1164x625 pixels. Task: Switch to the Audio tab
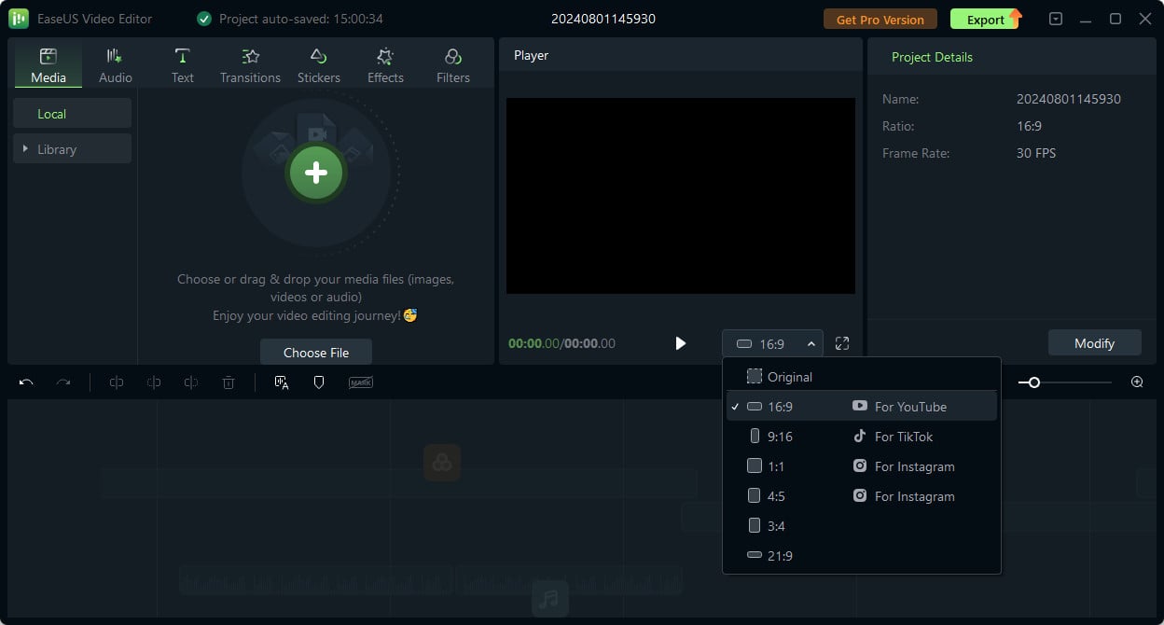pyautogui.click(x=116, y=65)
